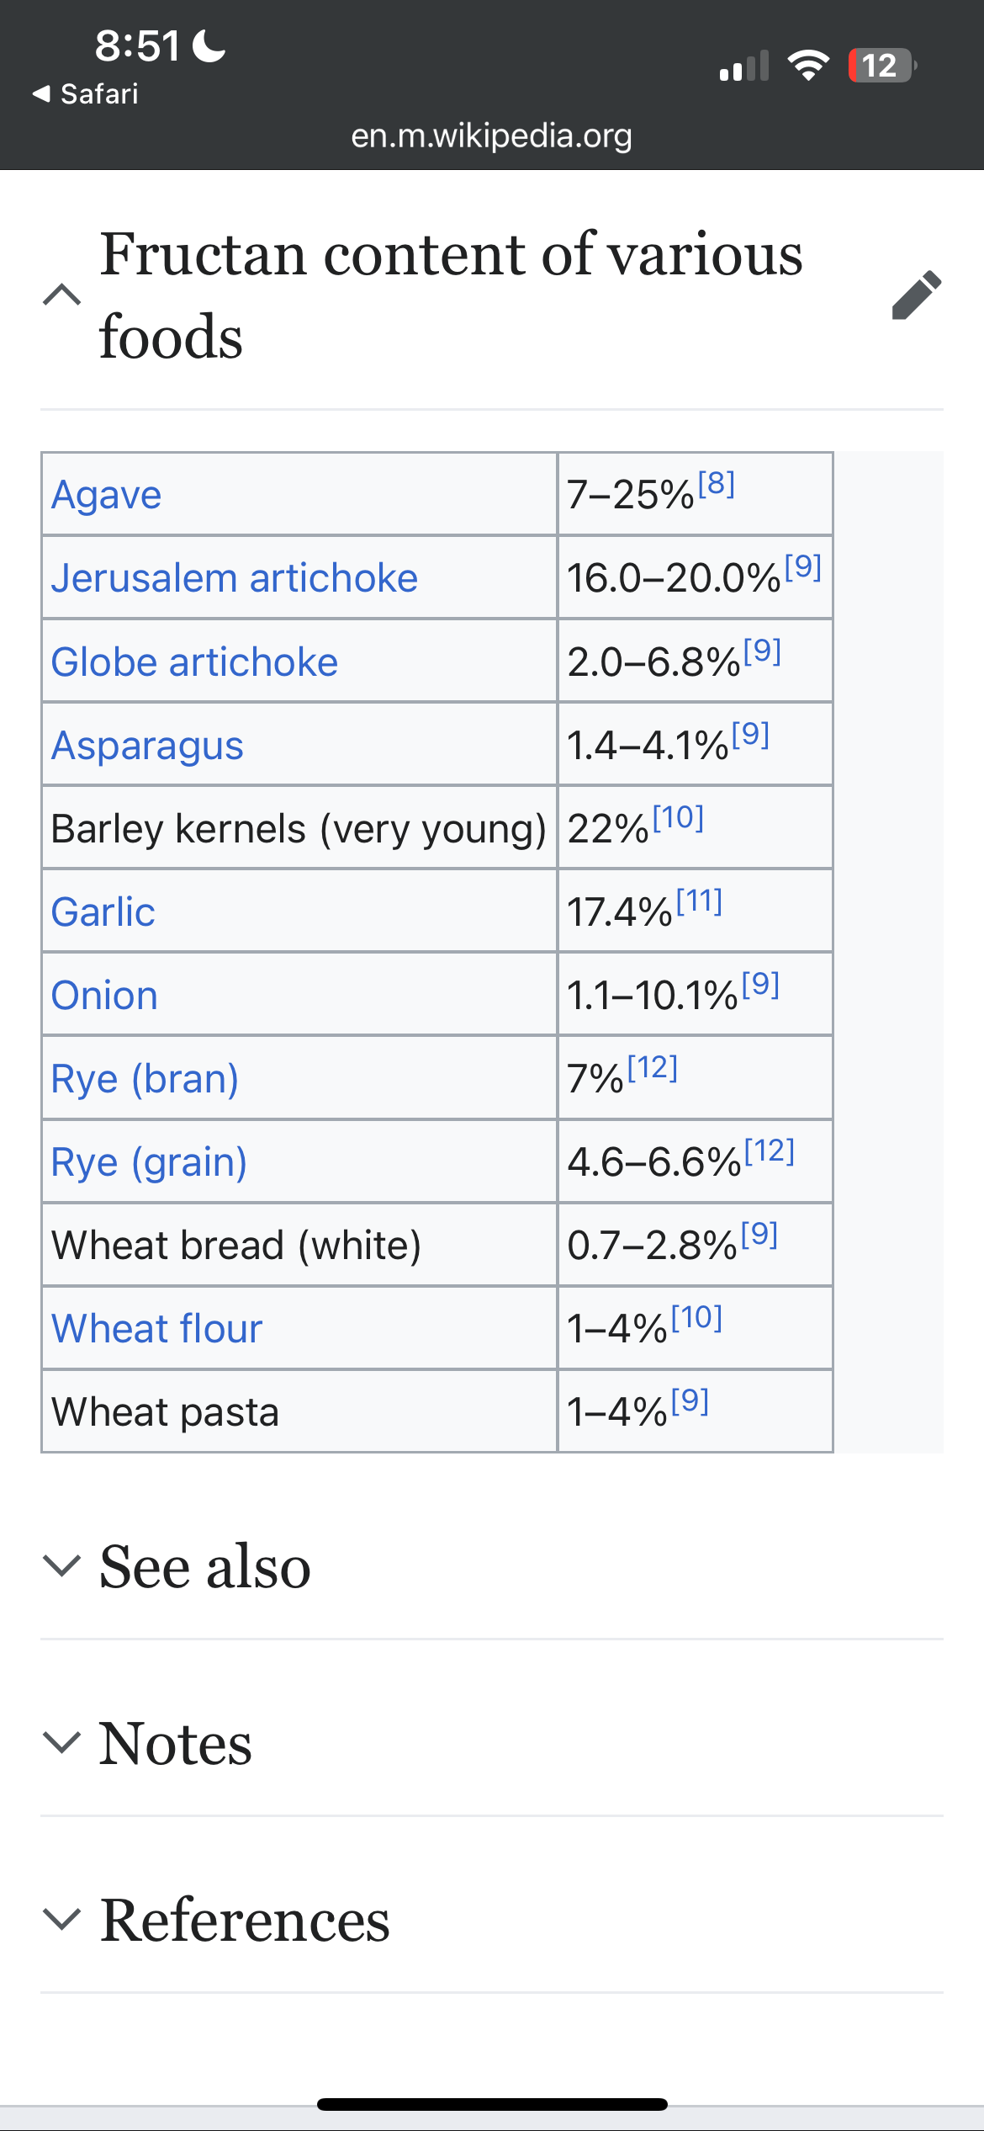Tap the en.m.wikipedia.org address bar
The width and height of the screenshot is (984, 2131).
tap(491, 136)
